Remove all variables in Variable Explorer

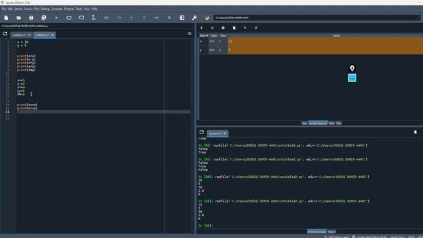pyautogui.click(x=234, y=28)
